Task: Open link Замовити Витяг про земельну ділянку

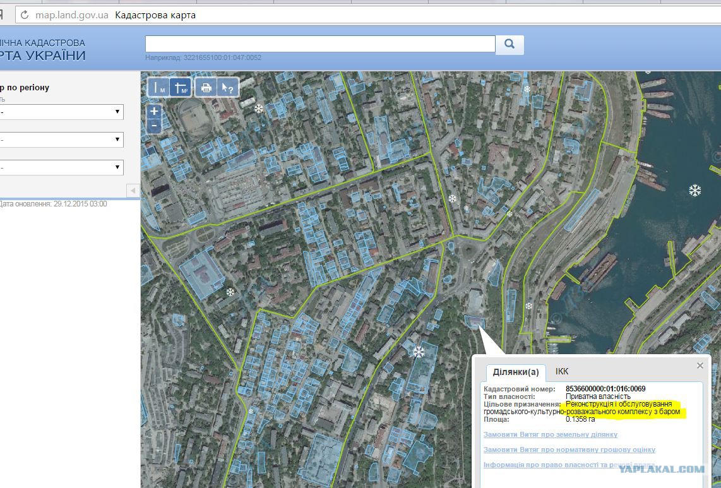Action: [x=550, y=434]
